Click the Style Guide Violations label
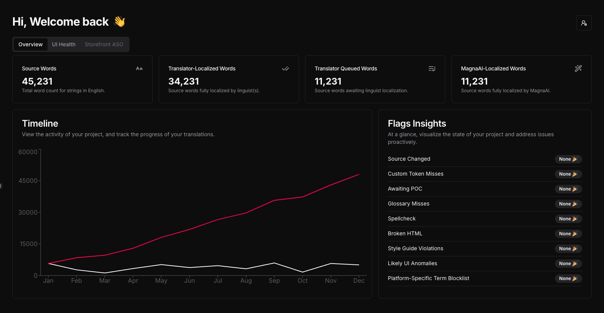Screen dimensions: 604x313 point(415,248)
